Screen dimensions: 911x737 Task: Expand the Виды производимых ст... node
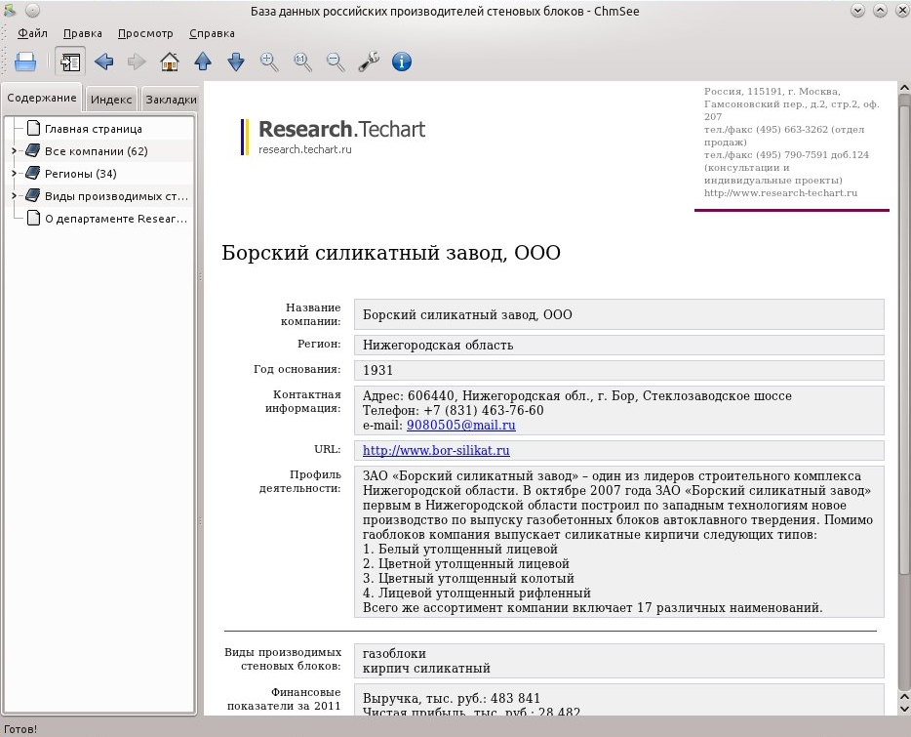coord(14,196)
